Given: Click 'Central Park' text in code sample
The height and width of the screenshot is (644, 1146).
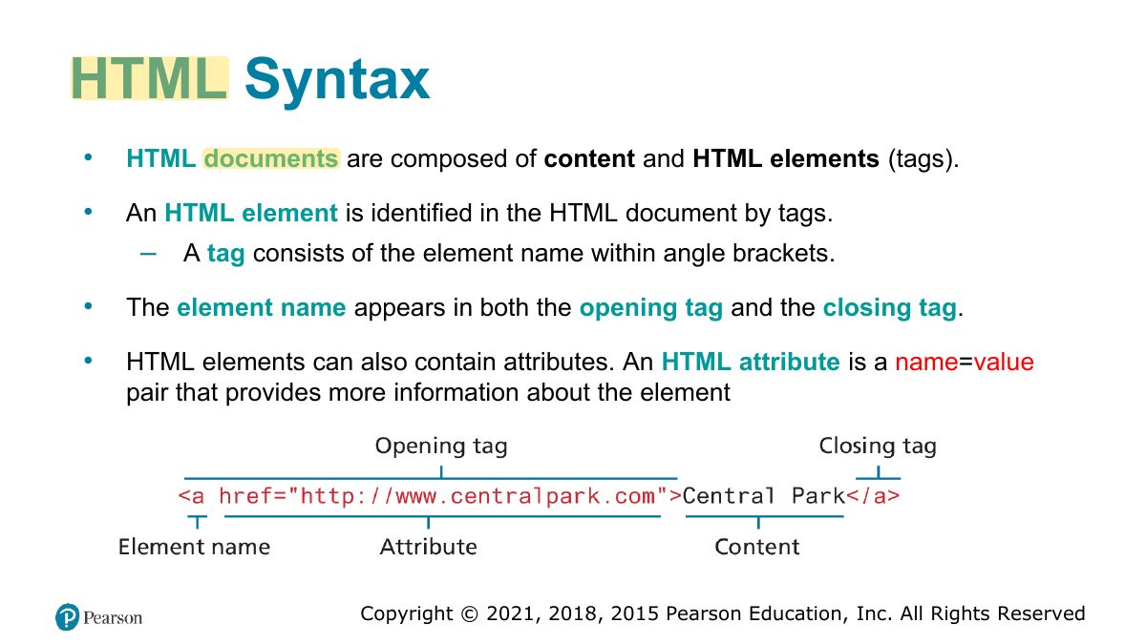Looking at the screenshot, I should [x=764, y=496].
